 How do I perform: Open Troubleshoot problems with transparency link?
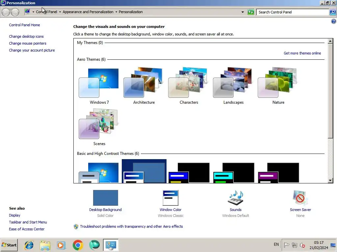coord(131,226)
